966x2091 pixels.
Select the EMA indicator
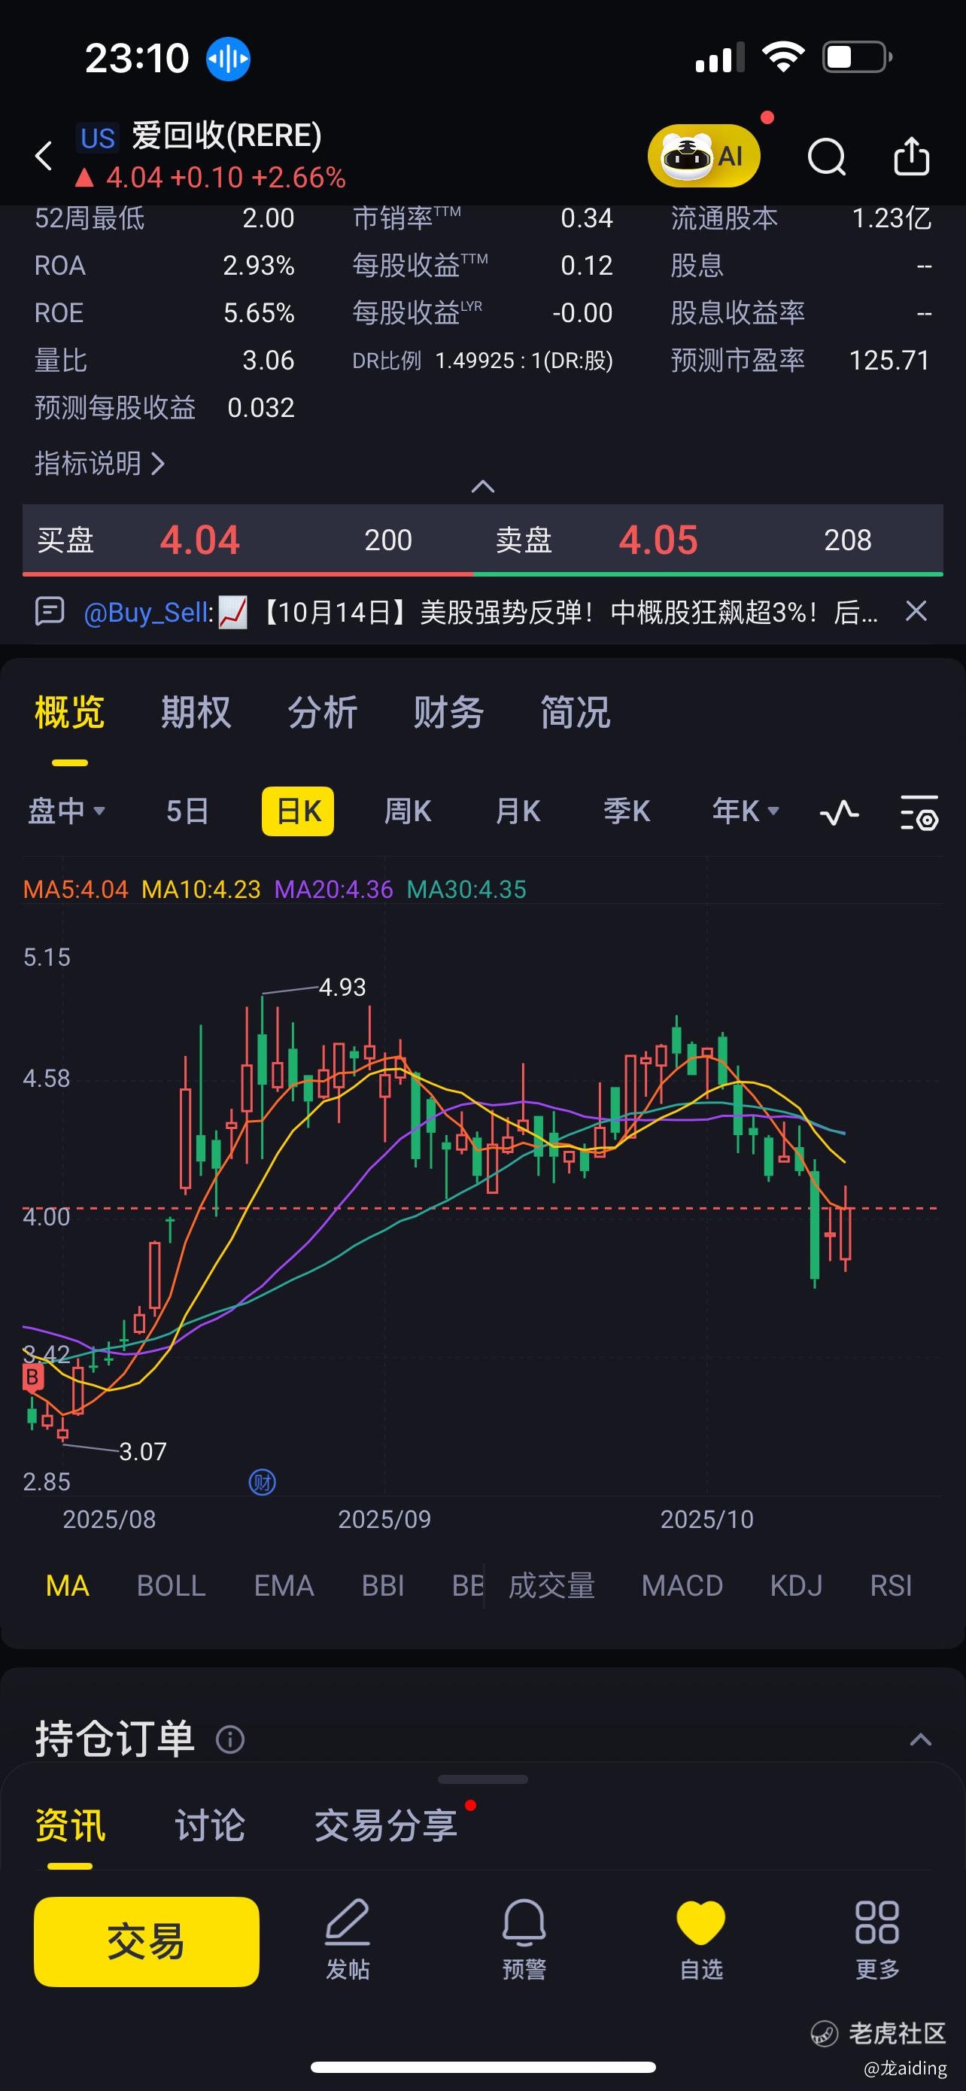click(x=284, y=1585)
